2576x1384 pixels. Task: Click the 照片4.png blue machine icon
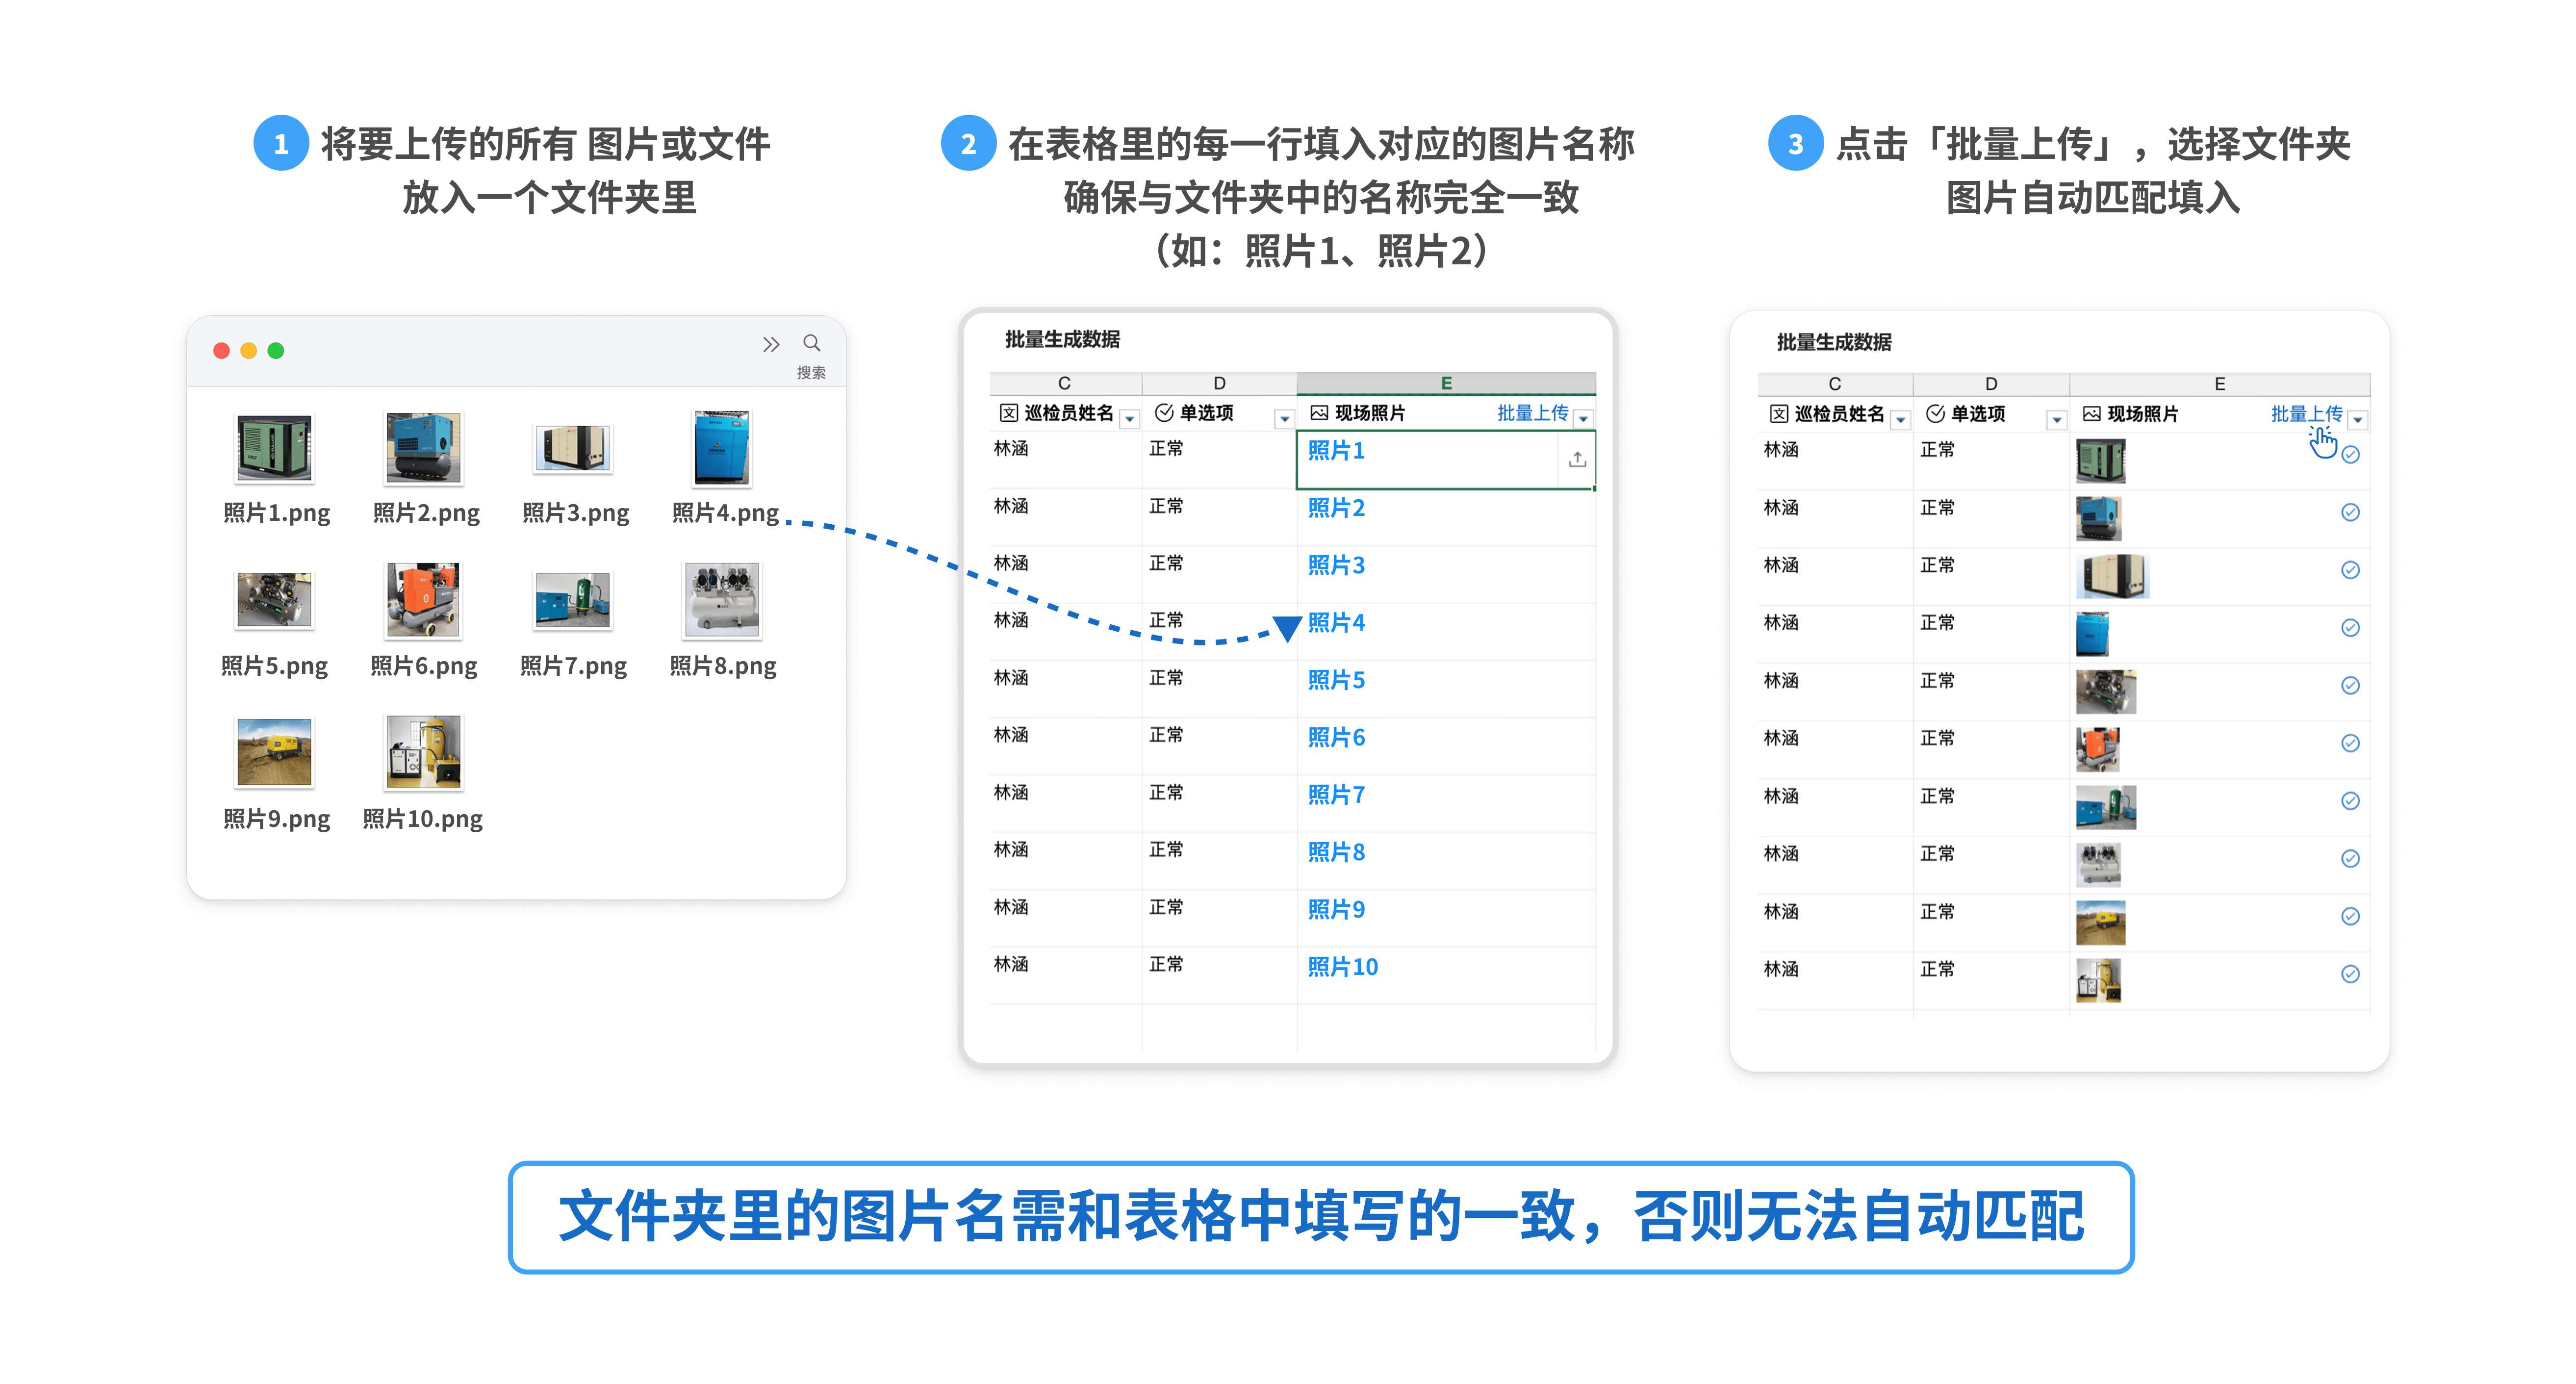[x=721, y=448]
